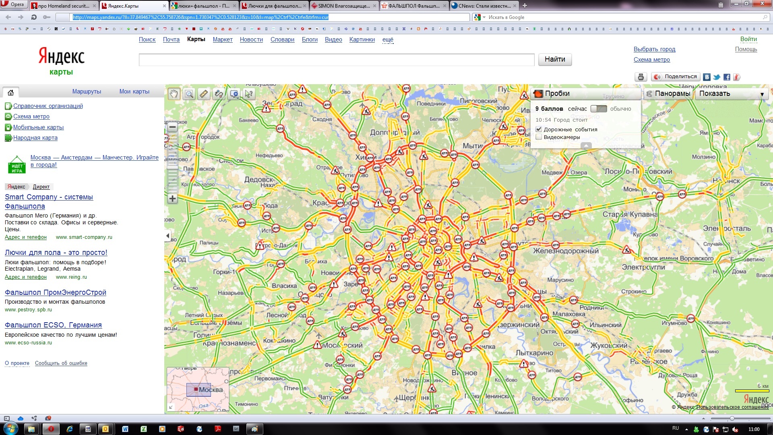Open the Показать dropdown menu
The width and height of the screenshot is (773, 435).
point(732,93)
